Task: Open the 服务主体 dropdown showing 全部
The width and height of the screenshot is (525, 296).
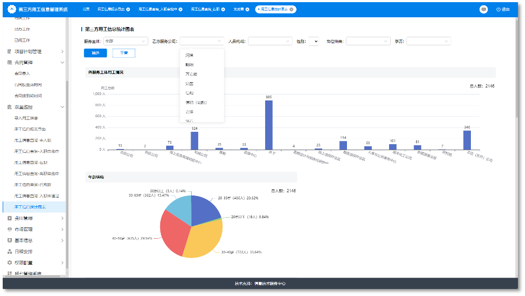Action: (126, 41)
